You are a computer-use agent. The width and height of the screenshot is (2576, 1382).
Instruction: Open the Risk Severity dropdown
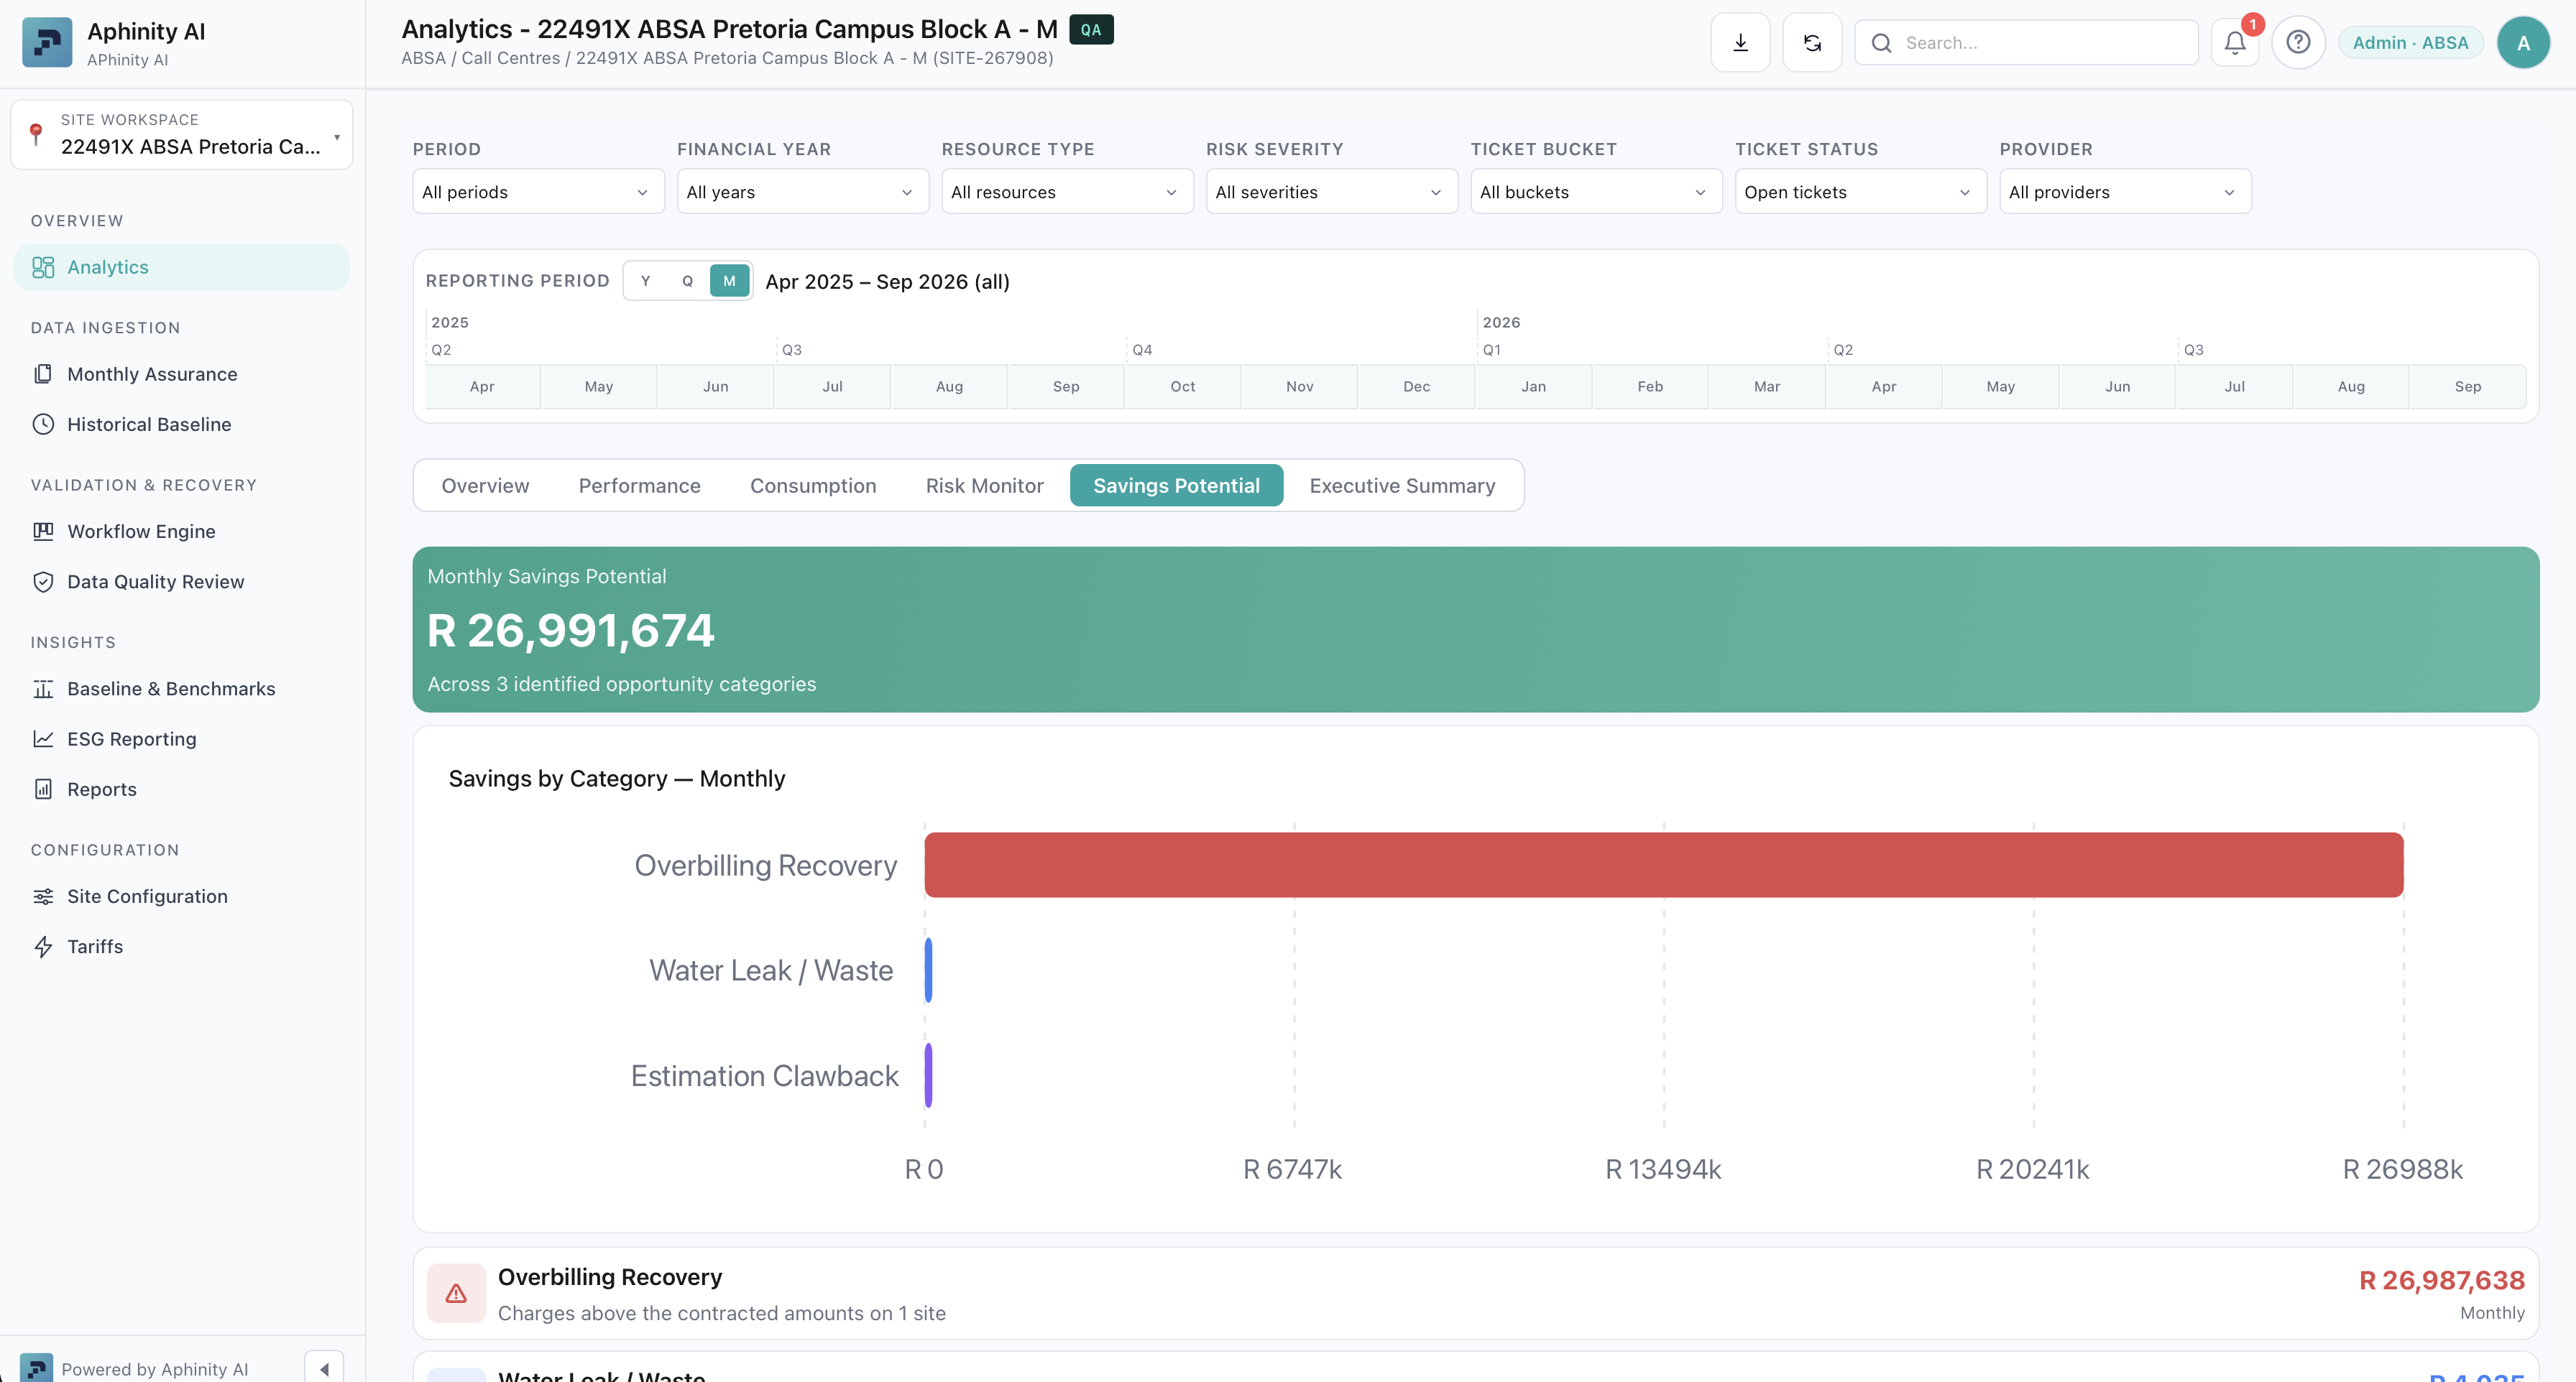pos(1332,192)
